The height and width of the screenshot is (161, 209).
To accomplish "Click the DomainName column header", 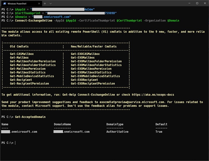I will [62, 124].
